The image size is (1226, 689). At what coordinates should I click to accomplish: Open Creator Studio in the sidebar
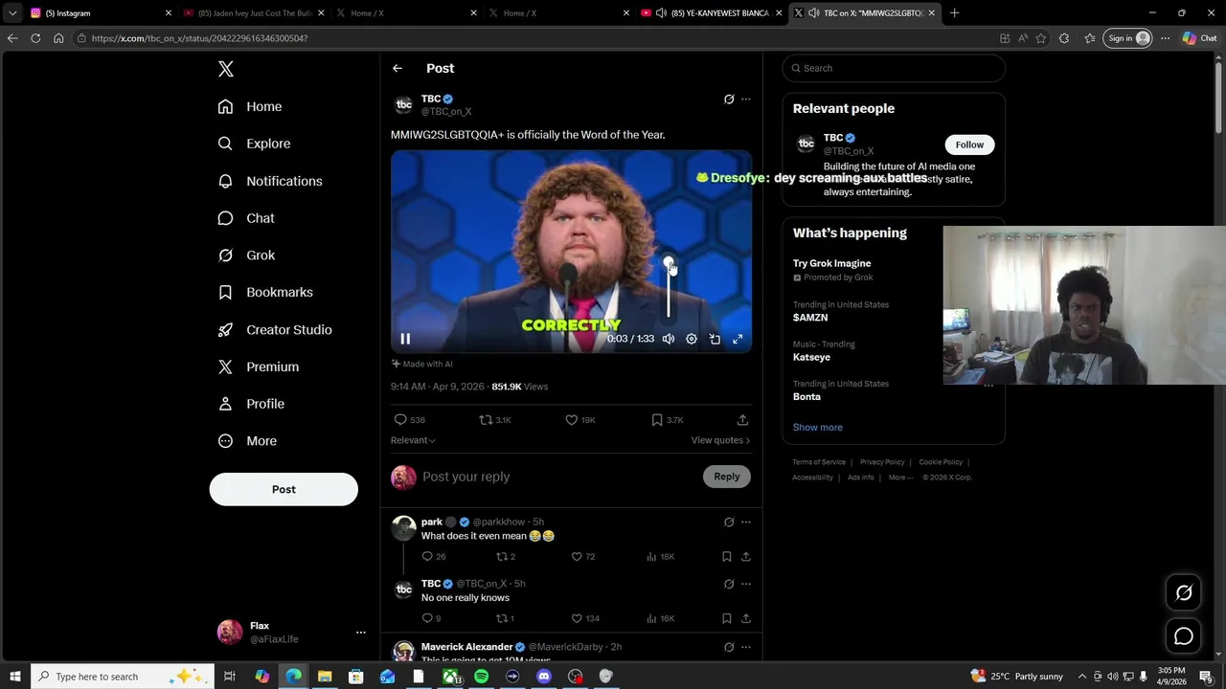coord(275,329)
